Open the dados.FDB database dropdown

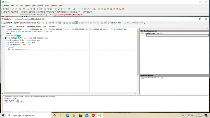click(x=26, y=23)
